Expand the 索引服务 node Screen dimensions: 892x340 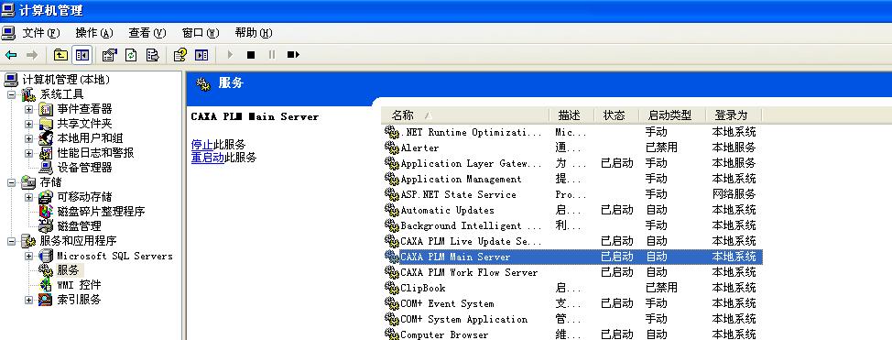(x=29, y=300)
